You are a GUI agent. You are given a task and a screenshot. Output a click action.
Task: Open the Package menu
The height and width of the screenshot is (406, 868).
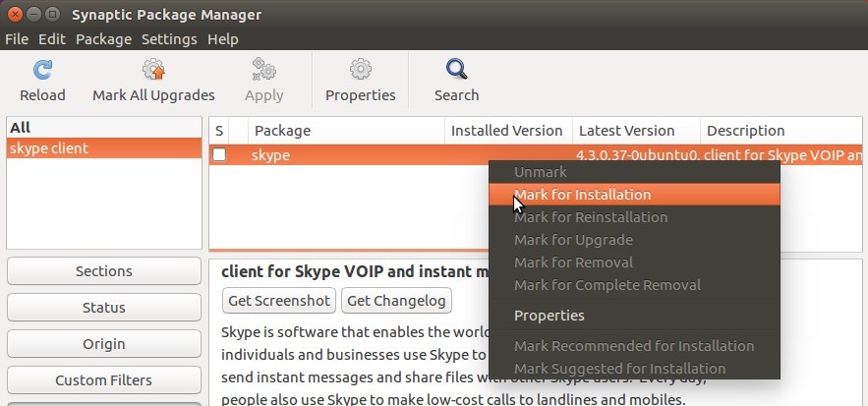pyautogui.click(x=103, y=39)
